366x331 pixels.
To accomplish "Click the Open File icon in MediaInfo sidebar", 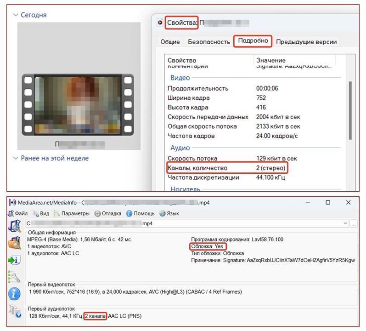I will click(15, 226).
